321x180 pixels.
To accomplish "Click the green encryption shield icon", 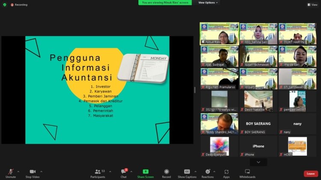I will click(x=5, y=5).
